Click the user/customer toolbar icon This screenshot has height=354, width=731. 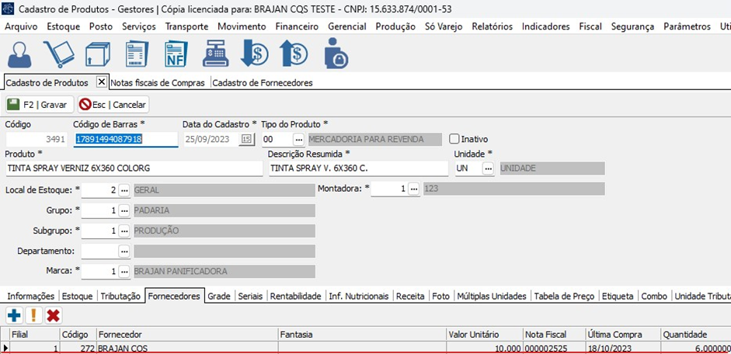pyautogui.click(x=19, y=54)
